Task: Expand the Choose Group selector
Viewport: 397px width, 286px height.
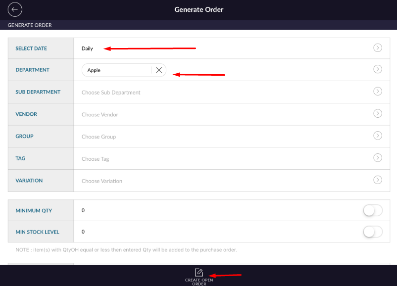Action: [99, 137]
